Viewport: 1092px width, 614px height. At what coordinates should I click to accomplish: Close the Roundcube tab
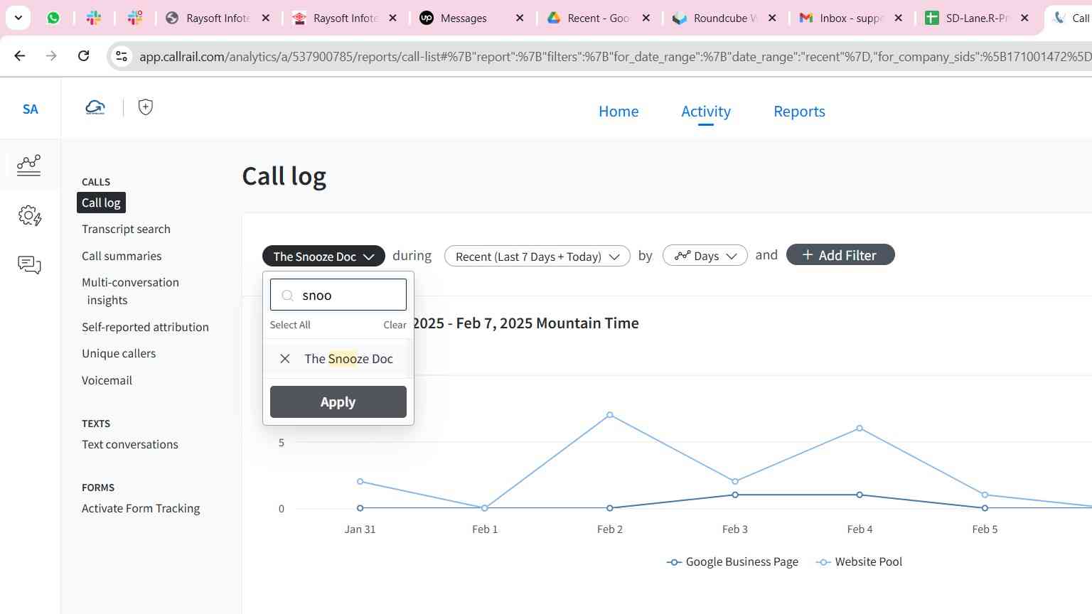[772, 18]
